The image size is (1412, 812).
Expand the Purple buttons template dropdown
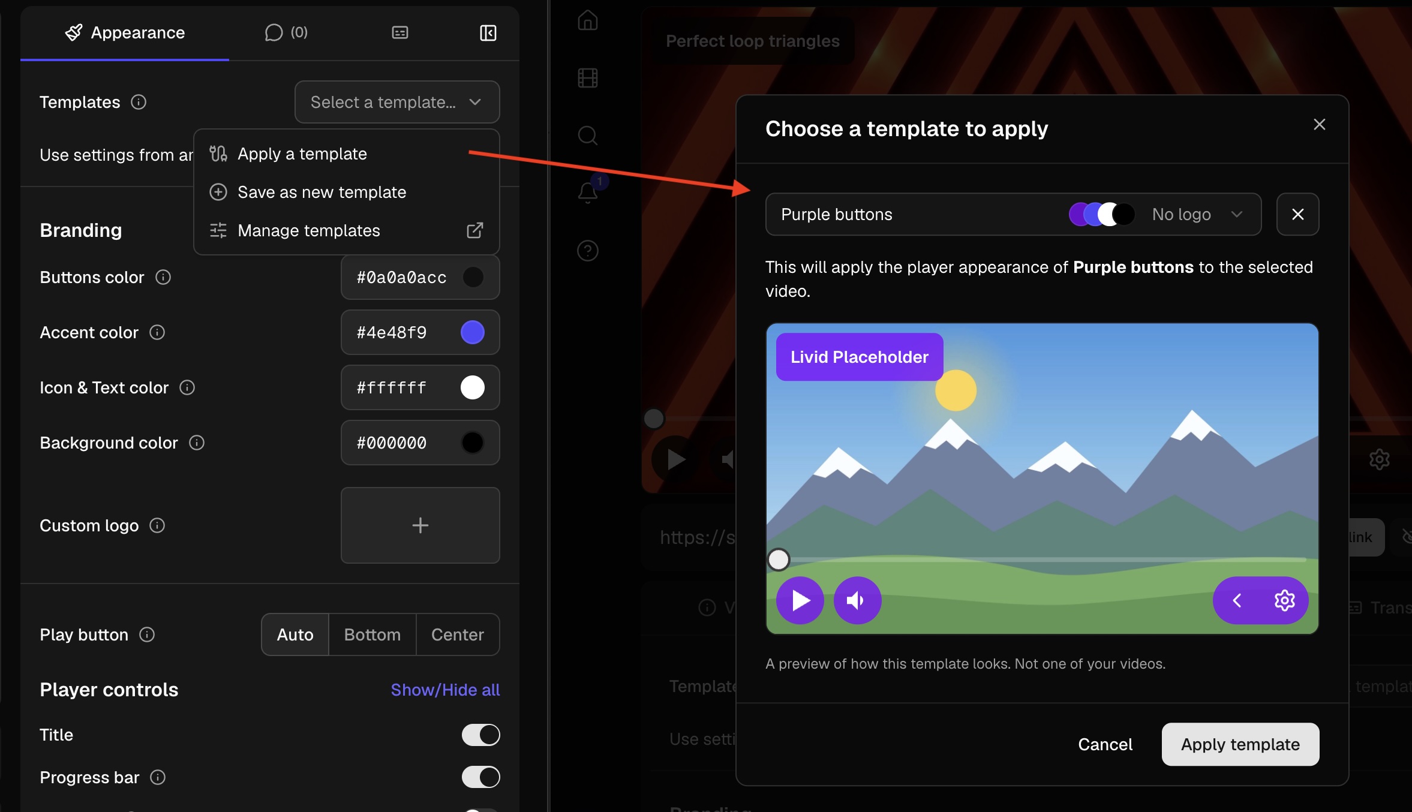pos(1014,214)
